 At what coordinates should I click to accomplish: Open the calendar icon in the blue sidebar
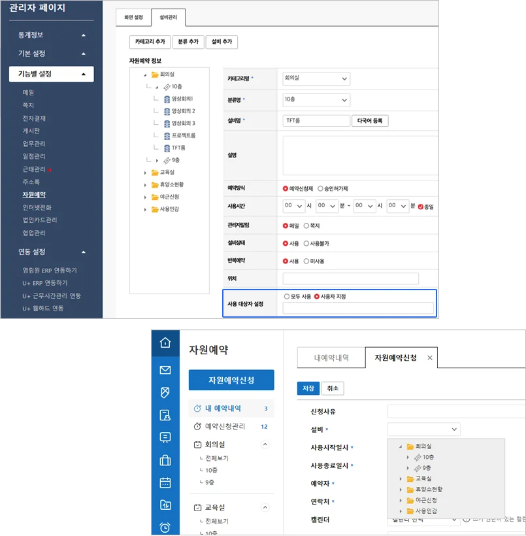[165, 483]
